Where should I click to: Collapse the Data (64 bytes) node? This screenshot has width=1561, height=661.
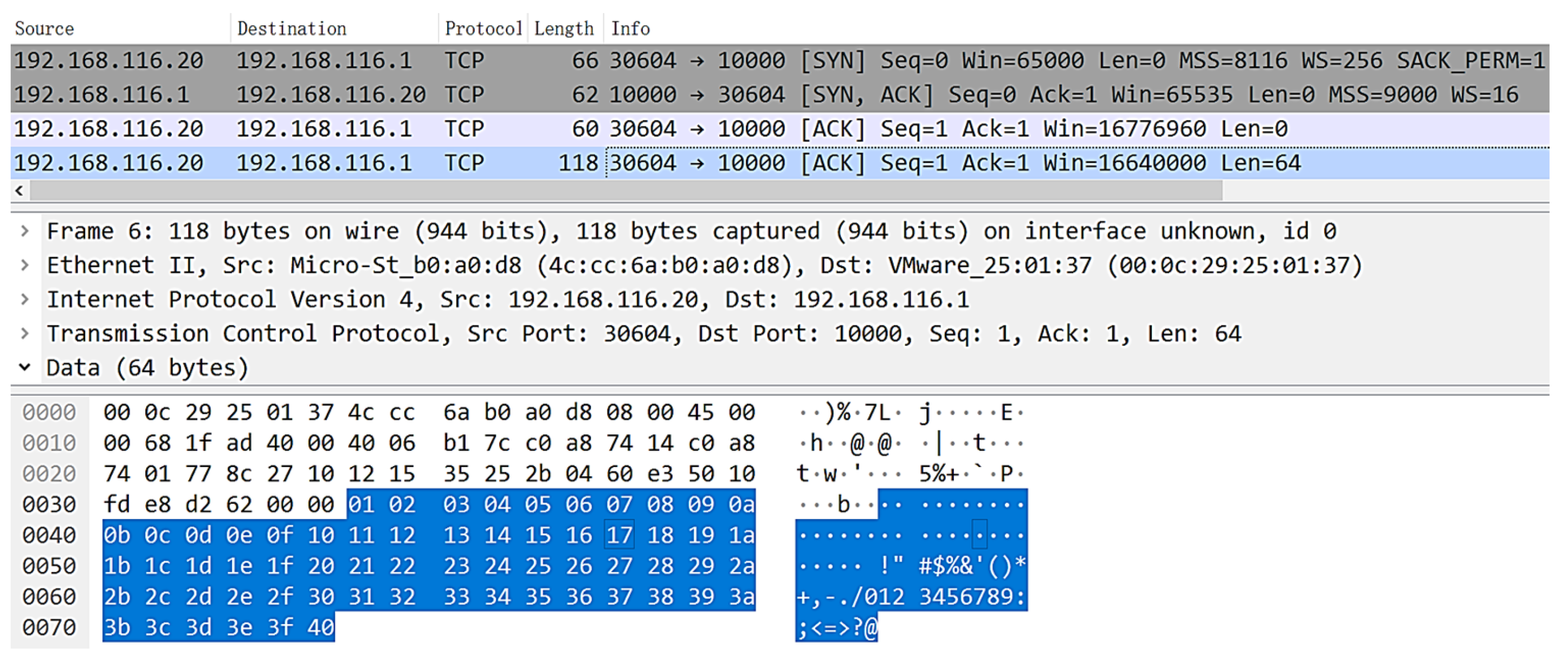pyautogui.click(x=24, y=367)
